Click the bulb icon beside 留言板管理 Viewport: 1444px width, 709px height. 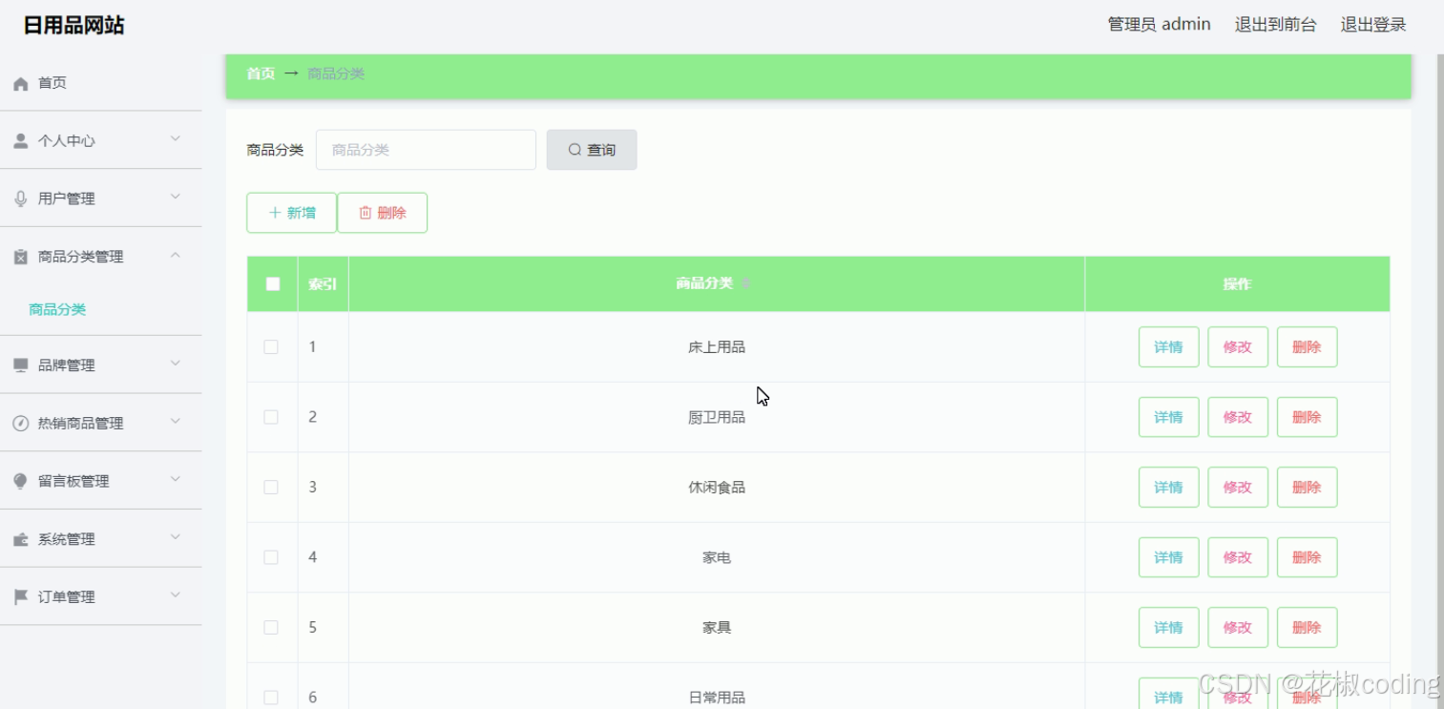point(21,481)
